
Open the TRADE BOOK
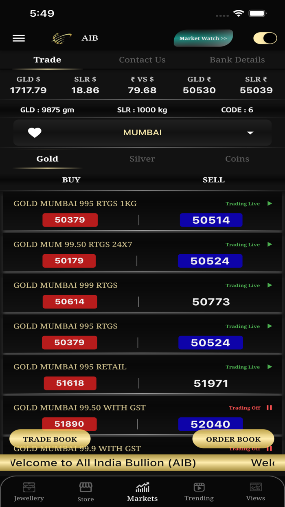(x=50, y=439)
